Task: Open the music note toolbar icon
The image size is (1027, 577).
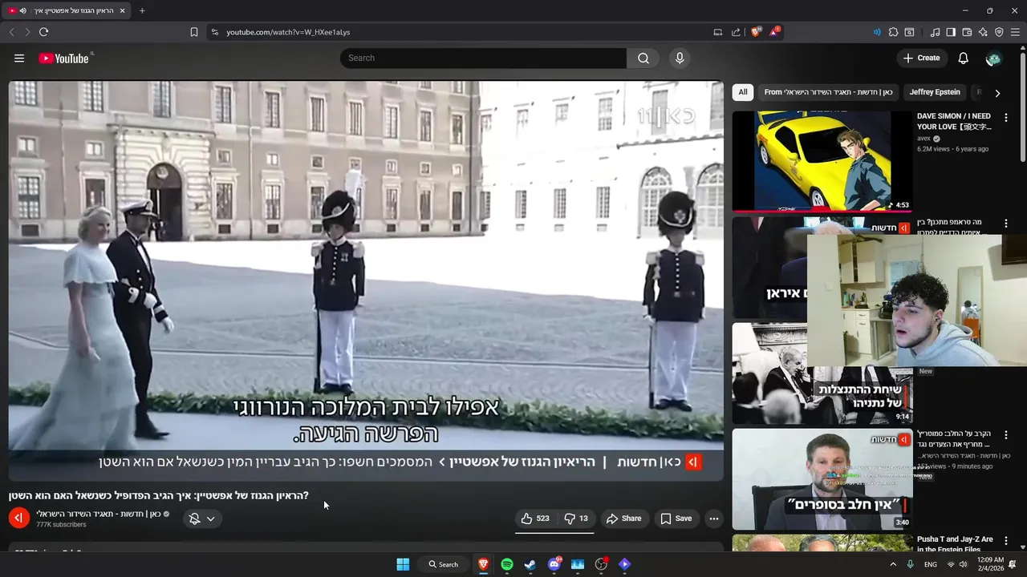Action: (935, 32)
